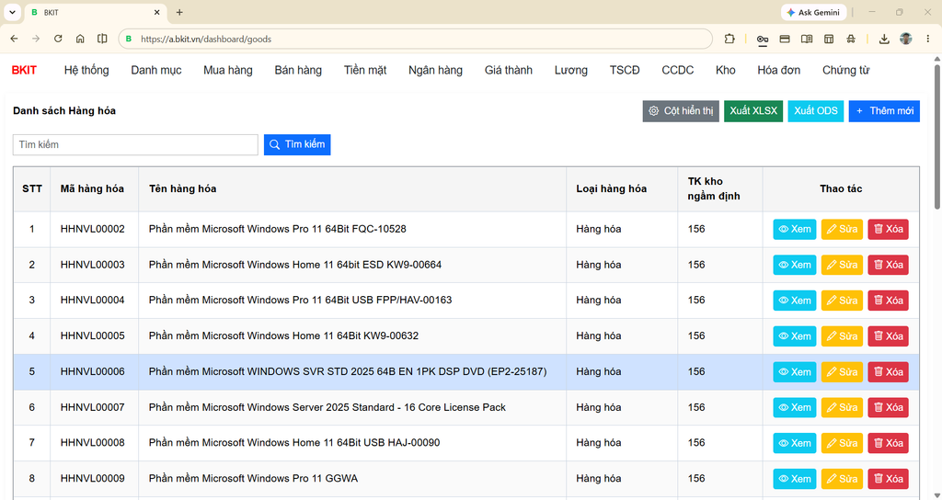Open the user profile avatar
The width and height of the screenshot is (942, 500).
pyautogui.click(x=906, y=39)
